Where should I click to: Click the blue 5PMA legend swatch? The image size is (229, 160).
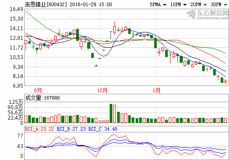click(165, 5)
